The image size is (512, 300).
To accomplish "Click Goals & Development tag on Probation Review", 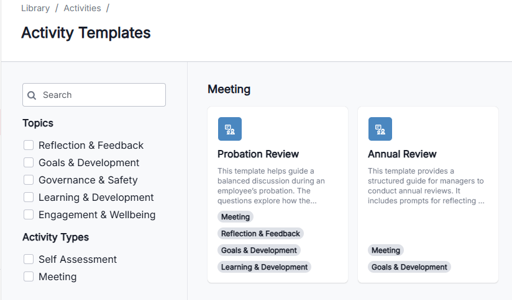I will [259, 250].
